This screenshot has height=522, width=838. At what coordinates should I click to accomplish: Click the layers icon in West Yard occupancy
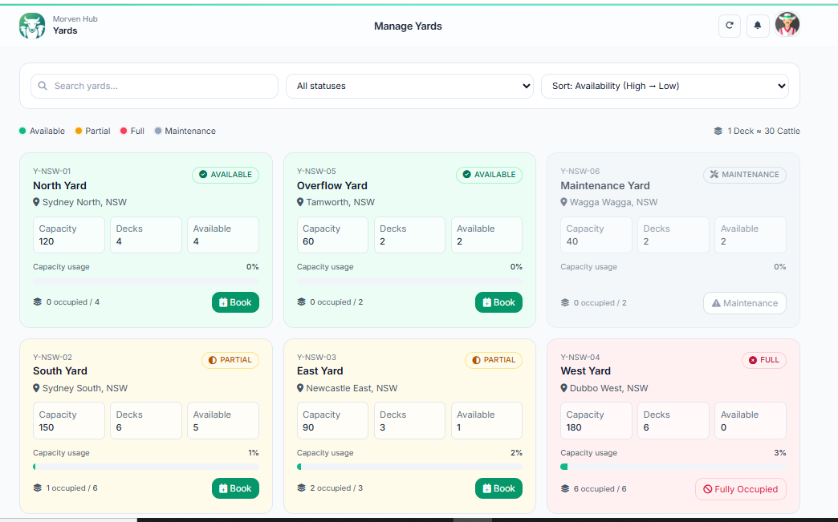[x=565, y=488]
